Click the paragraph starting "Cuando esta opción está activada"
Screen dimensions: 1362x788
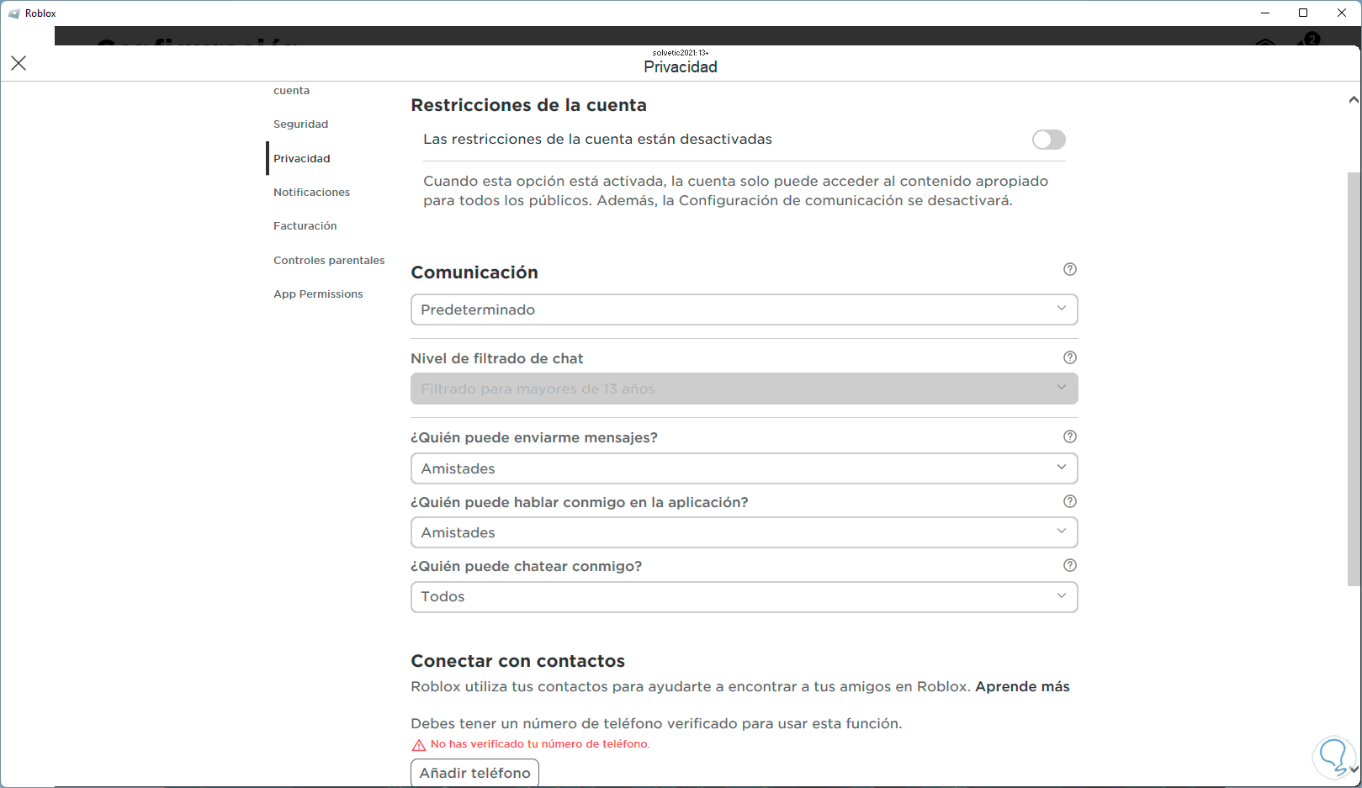pos(736,191)
